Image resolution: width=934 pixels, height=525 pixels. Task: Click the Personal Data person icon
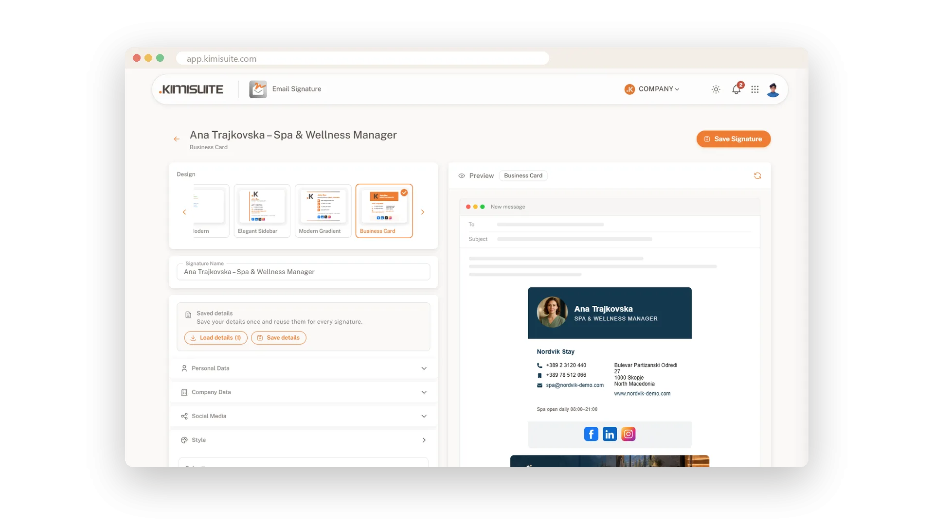184,368
